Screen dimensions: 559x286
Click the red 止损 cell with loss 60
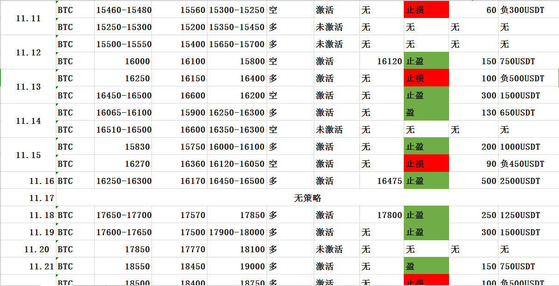coord(426,10)
